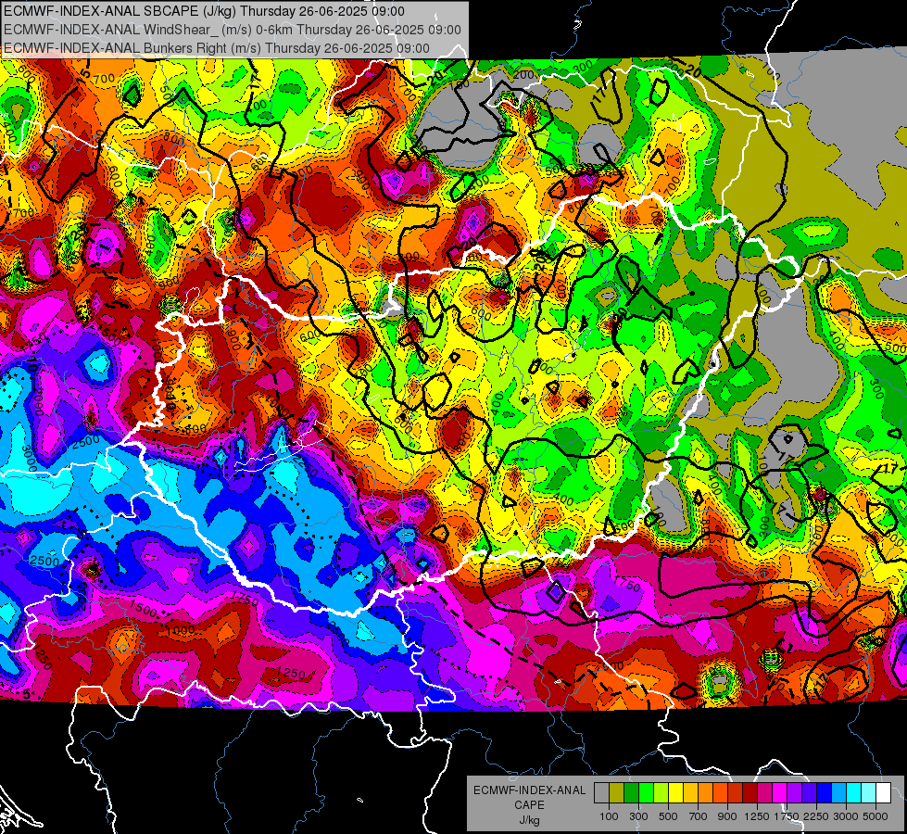Click the SBCAPE (J/kg) title line

click(204, 11)
